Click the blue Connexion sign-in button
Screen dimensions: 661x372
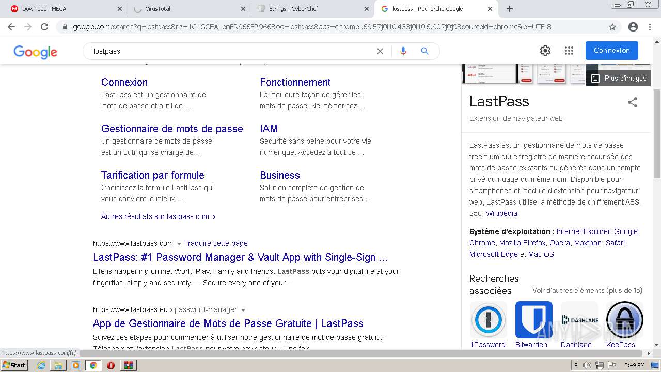pyautogui.click(x=612, y=51)
